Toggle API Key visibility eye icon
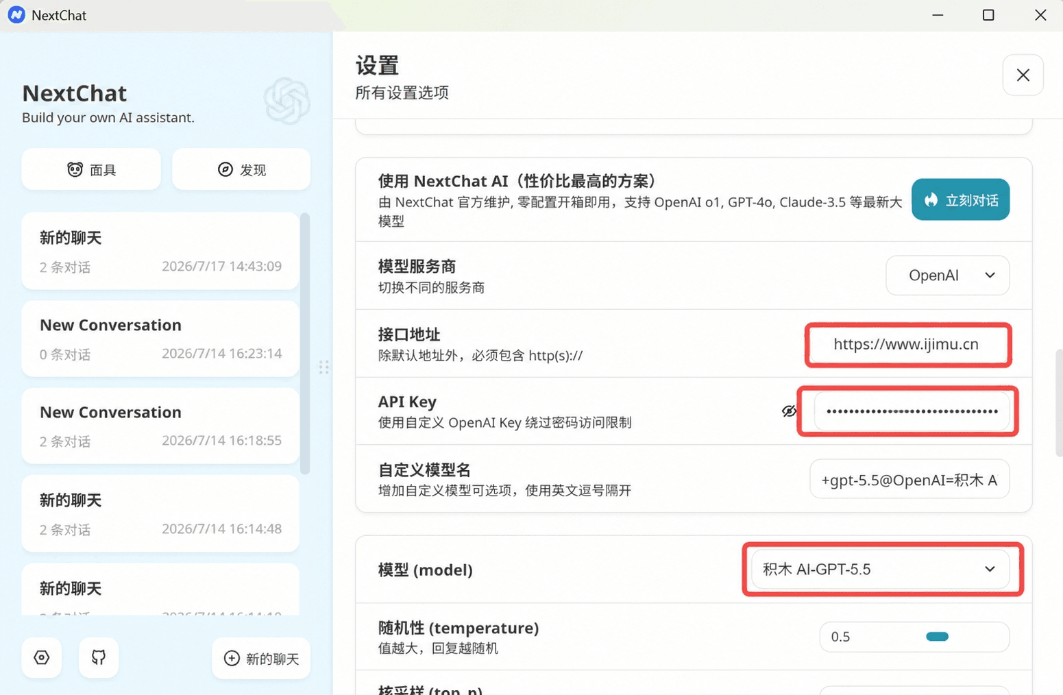This screenshot has width=1063, height=695. click(789, 411)
